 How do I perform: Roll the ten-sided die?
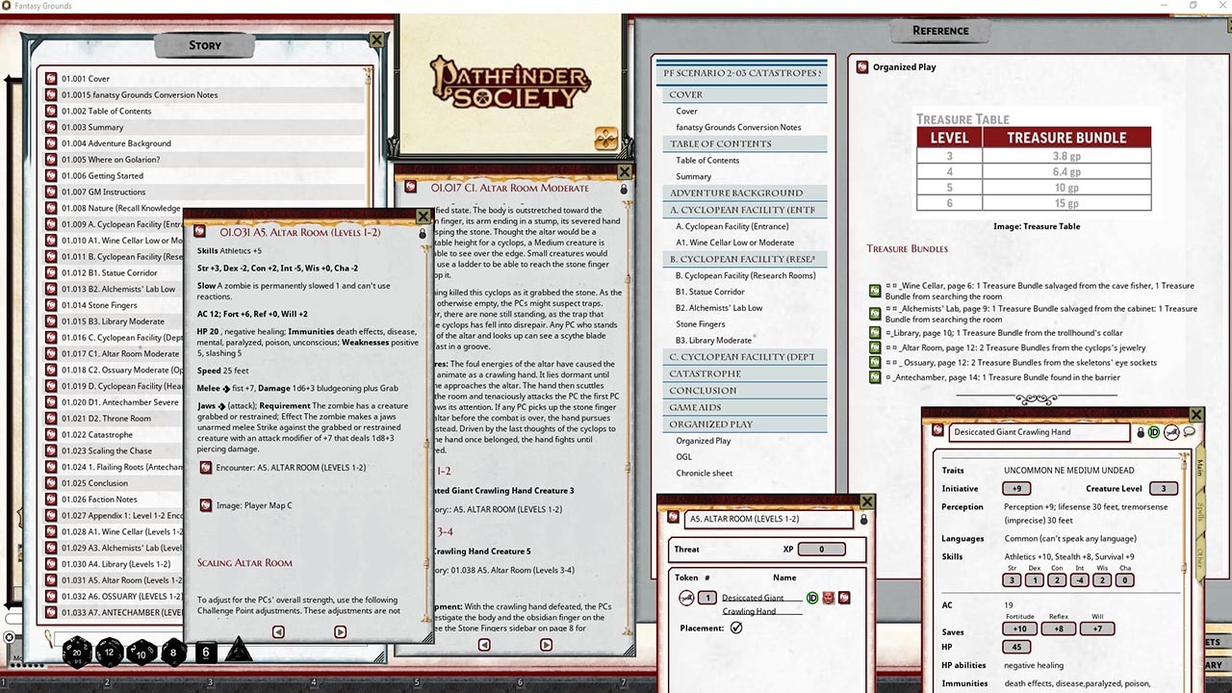pyautogui.click(x=141, y=653)
